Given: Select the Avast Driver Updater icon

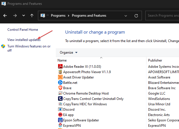Looking at the screenshot, I should coord(60,77).
